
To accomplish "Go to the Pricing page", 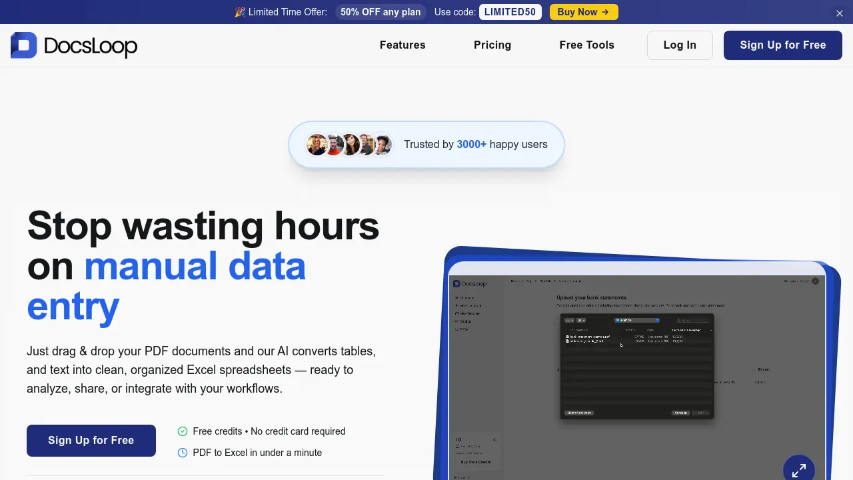I will (x=492, y=45).
